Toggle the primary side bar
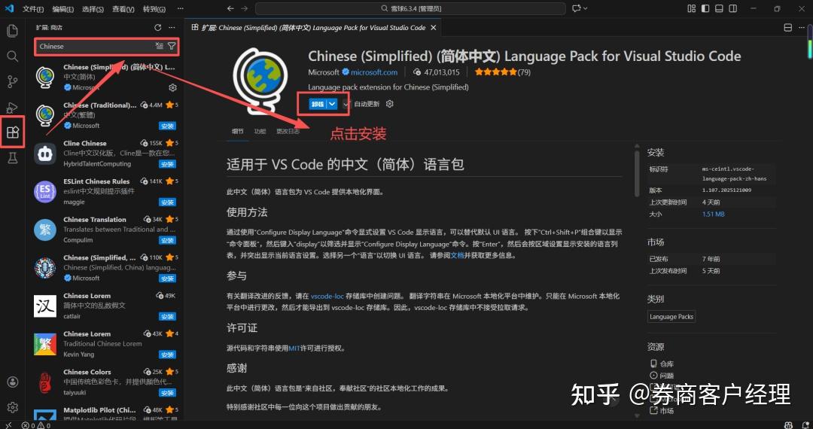This screenshot has width=813, height=429. [x=705, y=8]
